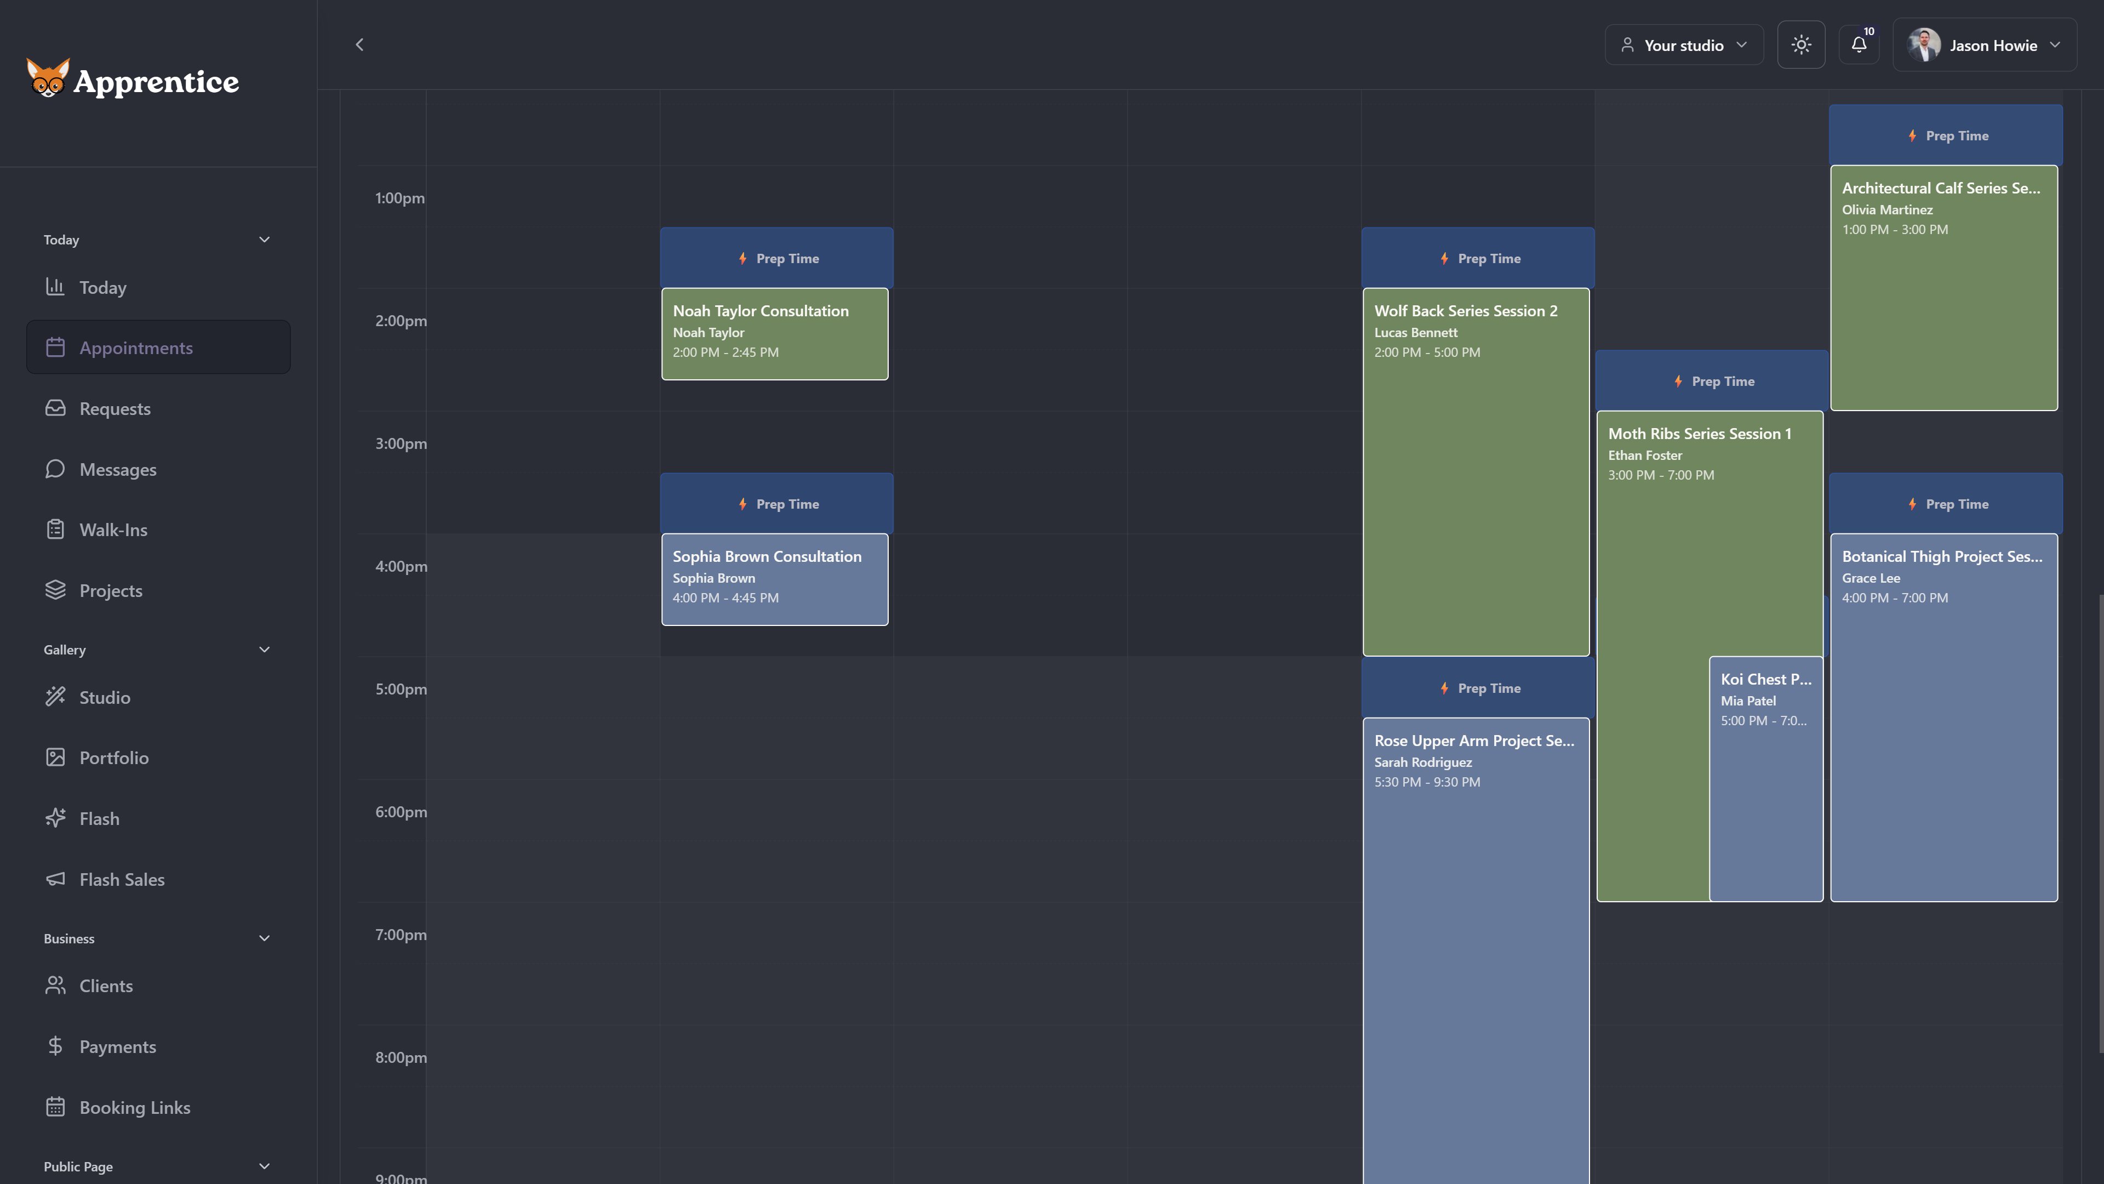Open Noah Taylor Consultation appointment
The height and width of the screenshot is (1184, 2104).
(x=774, y=333)
